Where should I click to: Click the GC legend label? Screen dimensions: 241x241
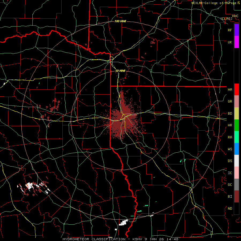230,184
